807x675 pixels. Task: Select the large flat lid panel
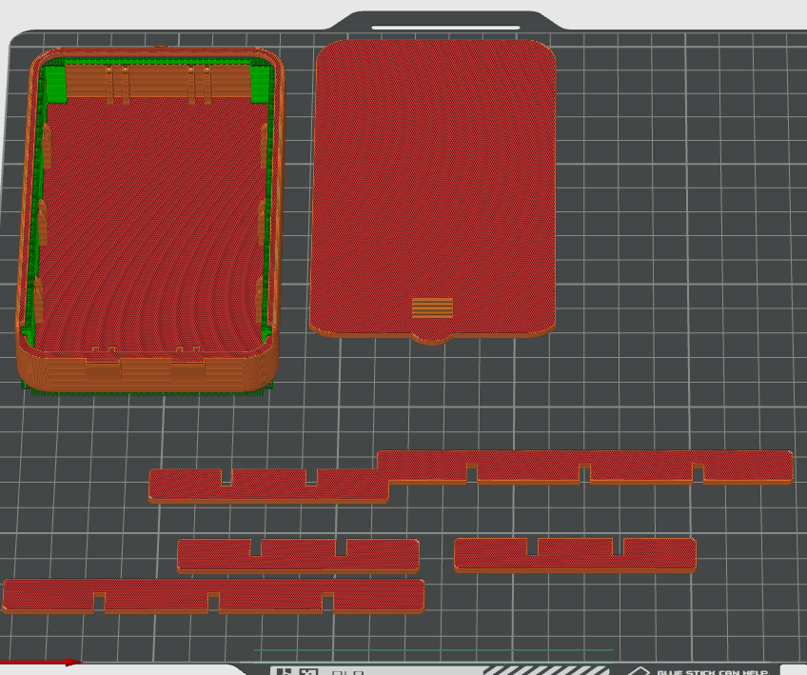(433, 190)
